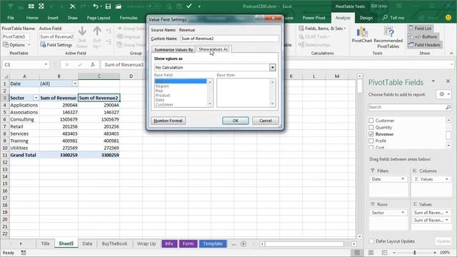Viewport: 457px width, 257px height.
Task: Toggle Field Headers display
Action: tap(424, 45)
